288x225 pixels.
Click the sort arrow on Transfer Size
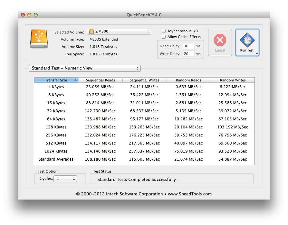pos(75,80)
